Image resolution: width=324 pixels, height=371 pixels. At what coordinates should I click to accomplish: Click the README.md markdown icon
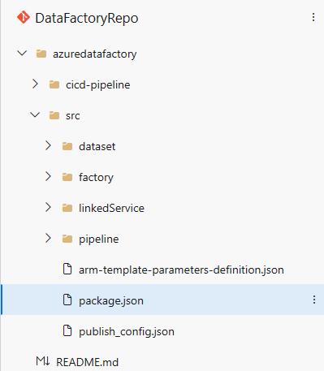pyautogui.click(x=43, y=361)
